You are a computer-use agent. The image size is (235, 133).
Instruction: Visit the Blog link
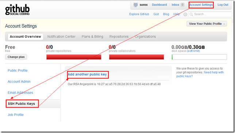pyautogui.click(x=166, y=14)
